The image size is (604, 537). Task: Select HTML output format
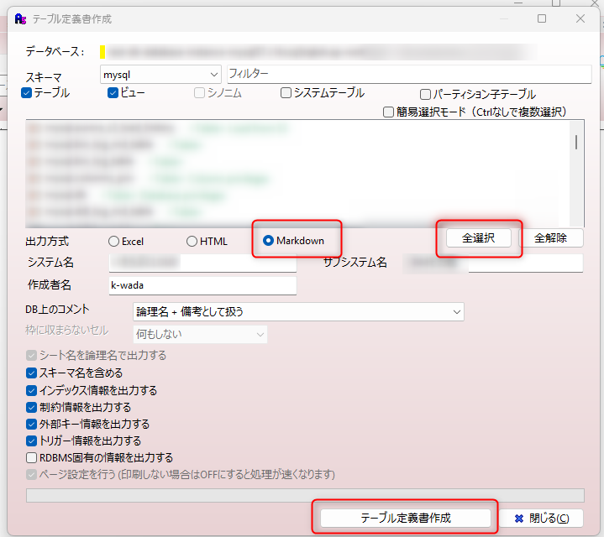pyautogui.click(x=192, y=241)
